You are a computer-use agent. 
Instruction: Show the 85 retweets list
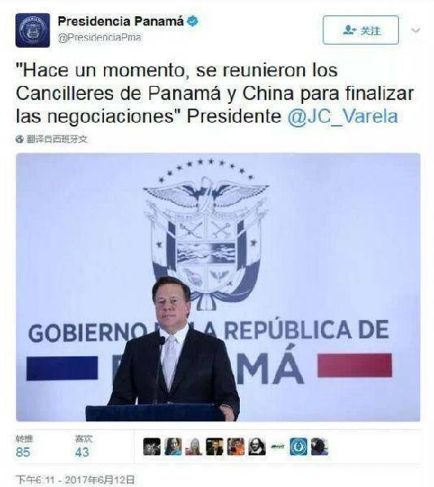23,447
